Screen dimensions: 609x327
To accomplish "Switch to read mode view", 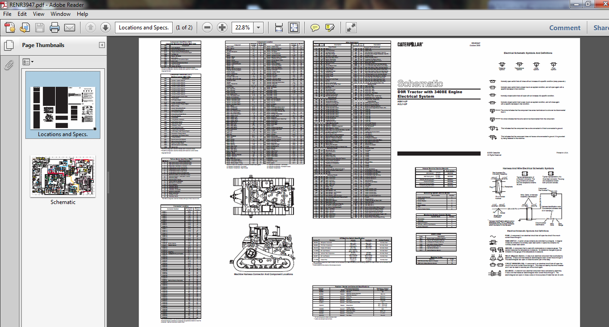I will [351, 28].
